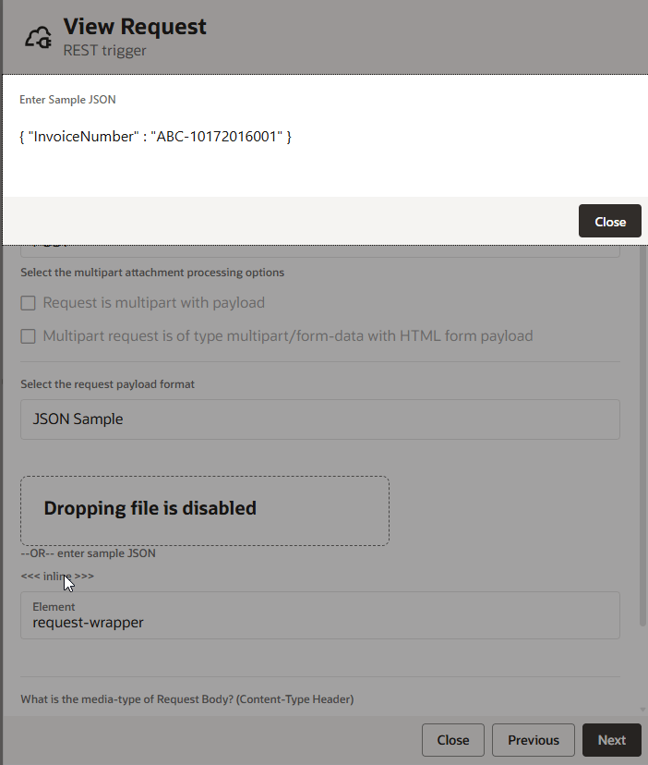
Task: Close the Enter Sample JSON popup
Action: coord(609,222)
